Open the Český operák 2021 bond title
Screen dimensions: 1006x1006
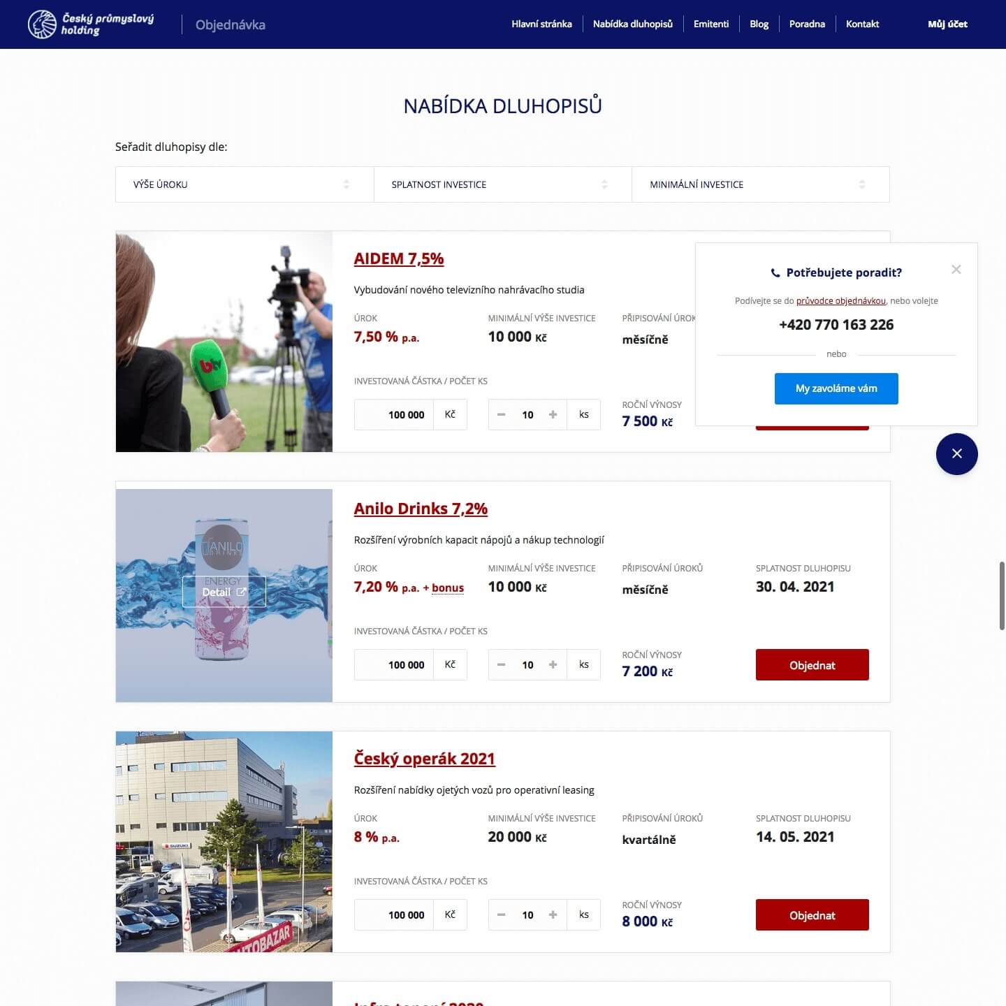tap(425, 759)
